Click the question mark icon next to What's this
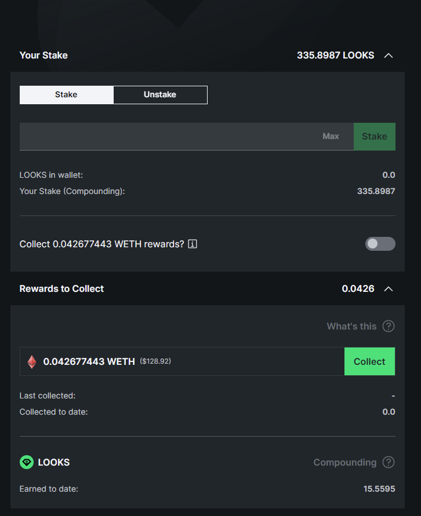 (x=389, y=326)
